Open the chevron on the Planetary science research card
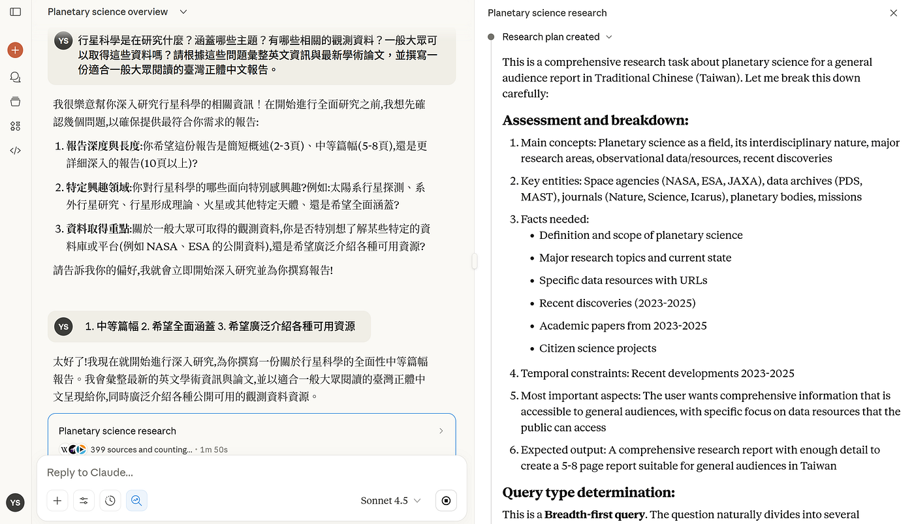This screenshot has height=524, width=914. [441, 431]
